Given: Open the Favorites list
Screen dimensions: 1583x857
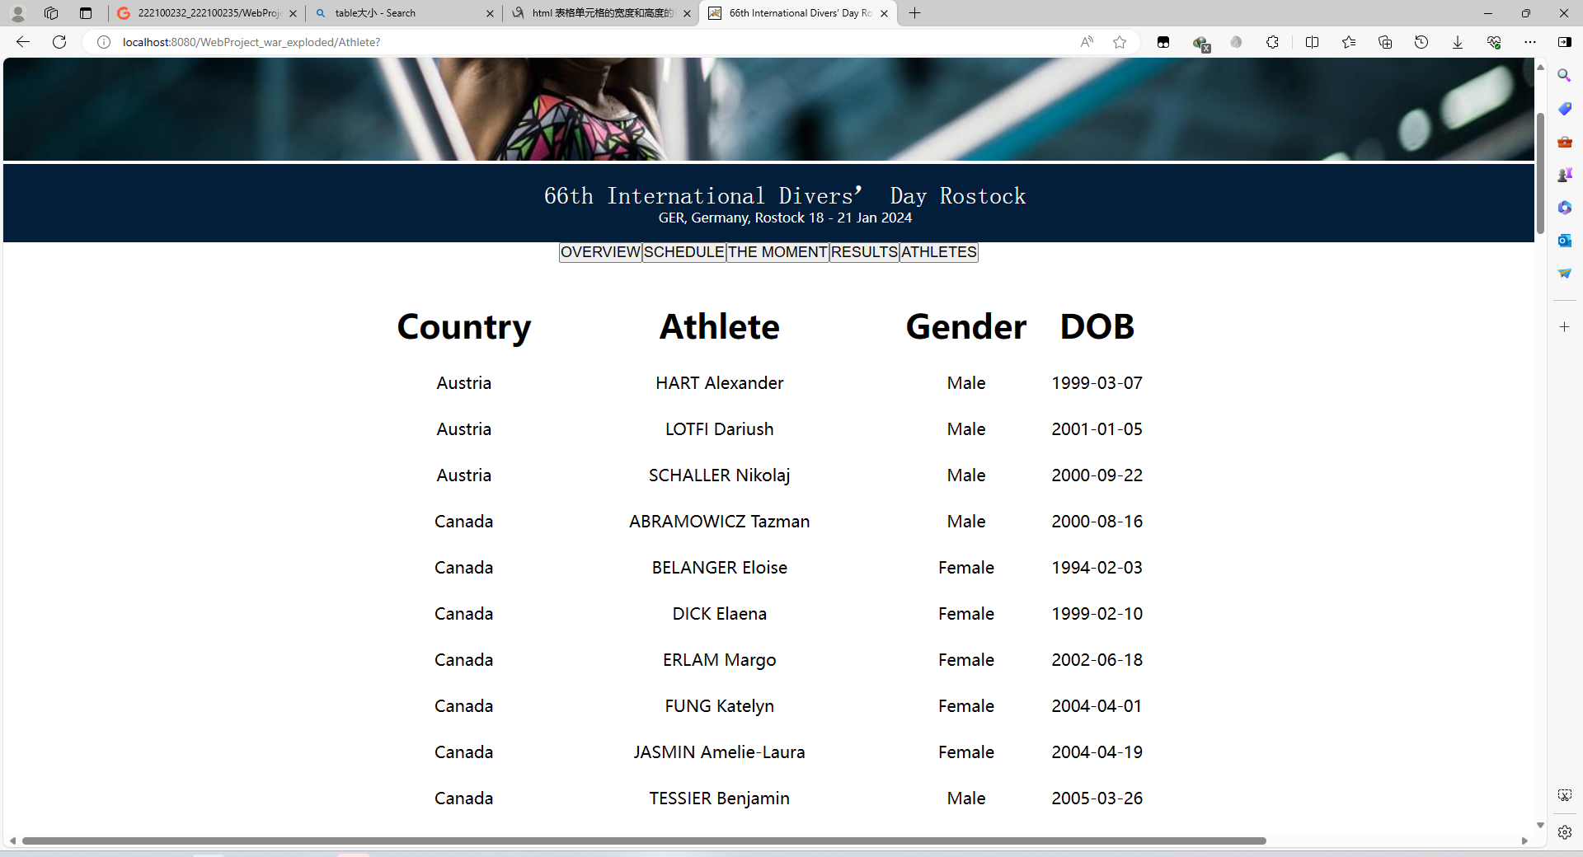Looking at the screenshot, I should pyautogui.click(x=1349, y=42).
